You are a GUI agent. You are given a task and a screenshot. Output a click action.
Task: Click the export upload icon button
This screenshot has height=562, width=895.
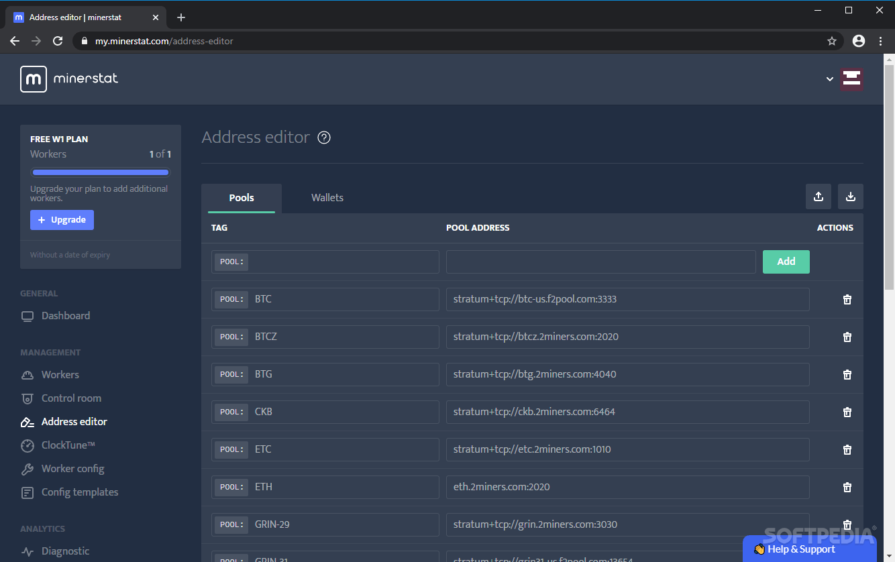pyautogui.click(x=819, y=196)
